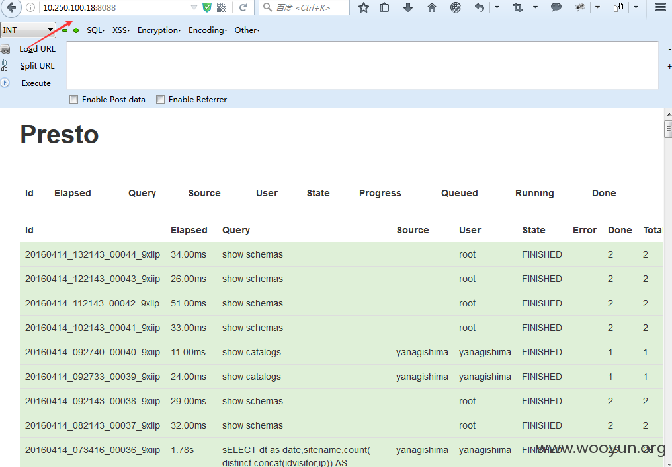Image resolution: width=672 pixels, height=467 pixels.
Task: Bookmark this page with the star icon
Action: pyautogui.click(x=363, y=7)
